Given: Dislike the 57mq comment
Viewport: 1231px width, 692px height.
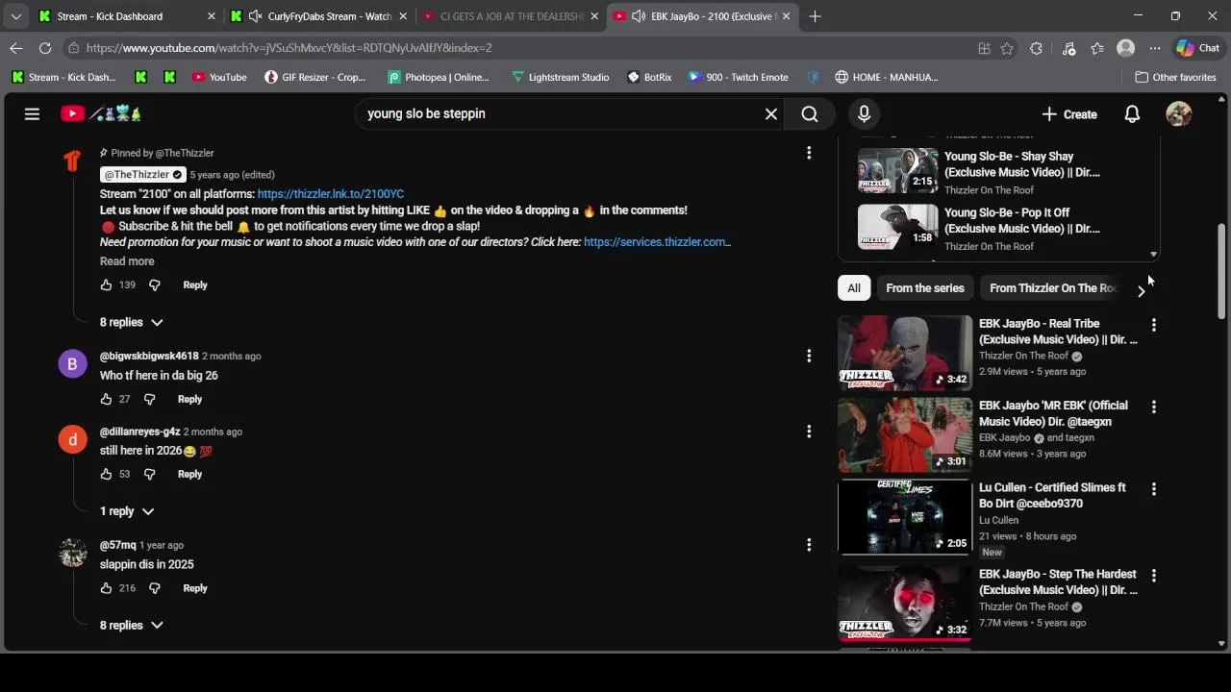Looking at the screenshot, I should (154, 588).
